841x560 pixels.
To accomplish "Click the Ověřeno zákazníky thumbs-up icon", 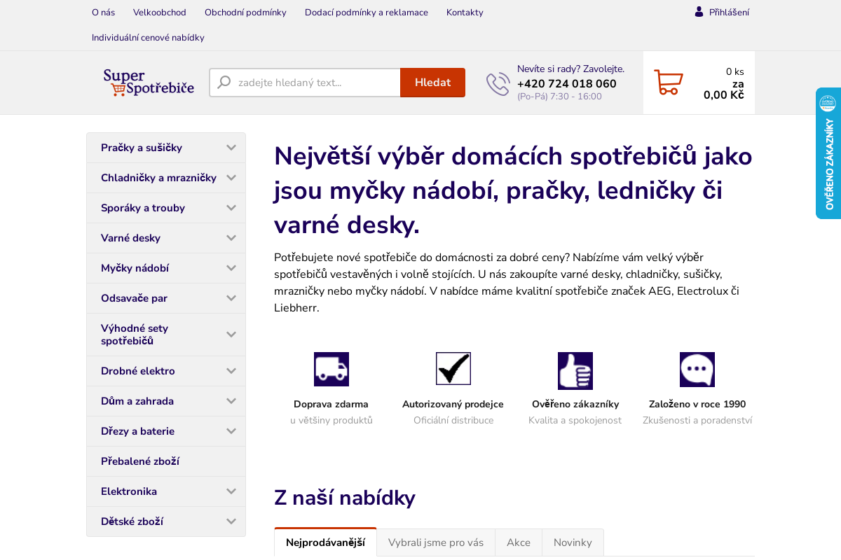I will [x=575, y=370].
